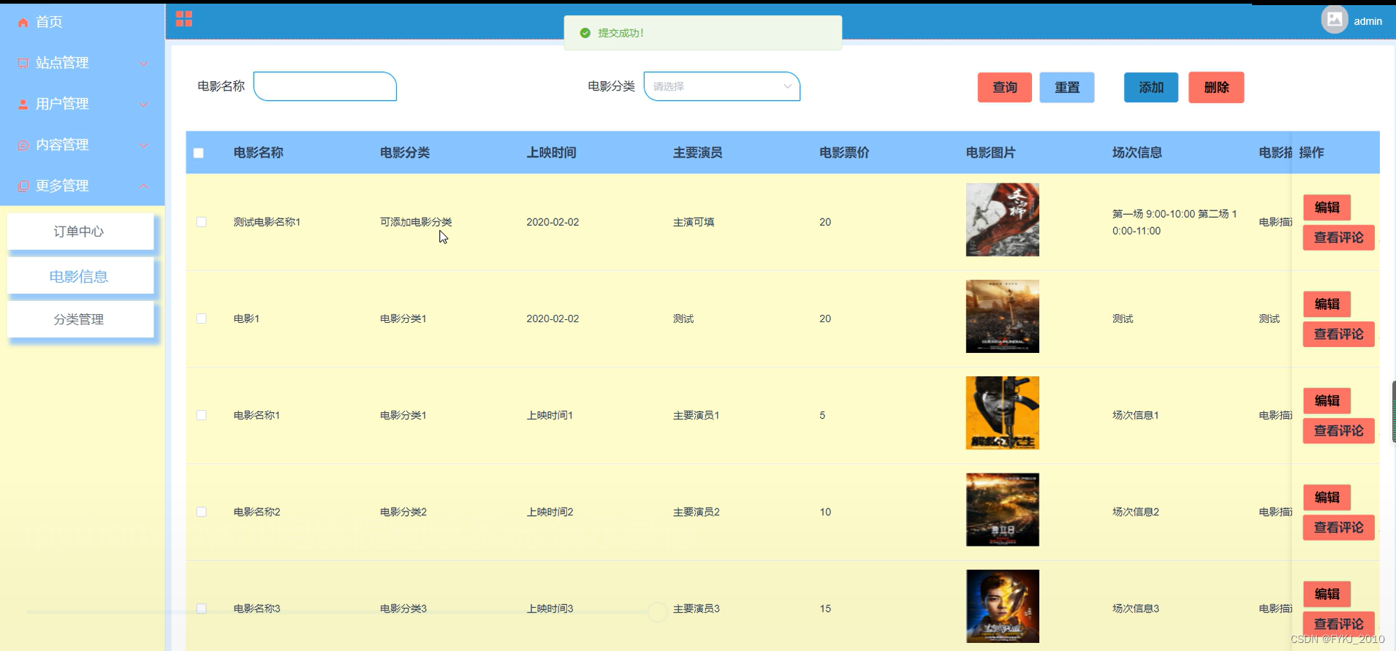Mark the 电影名称2 row checkbox
The image size is (1396, 651).
pos(202,512)
